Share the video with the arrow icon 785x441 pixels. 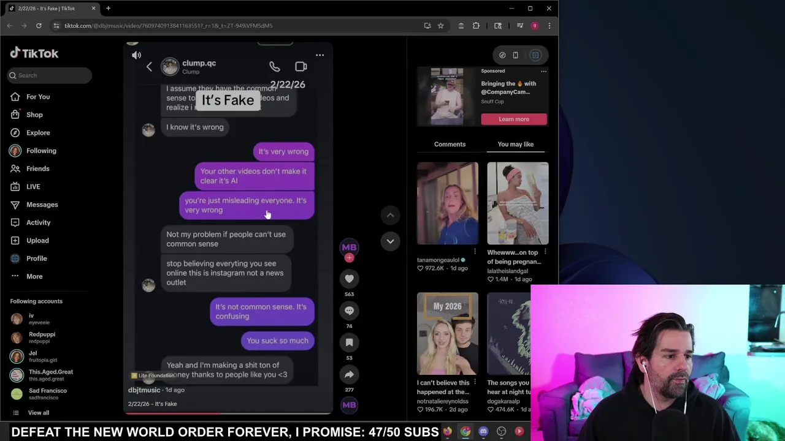coord(349,374)
